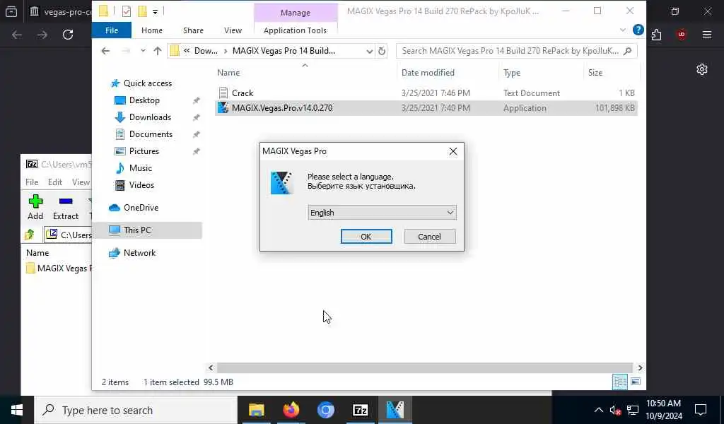The width and height of the screenshot is (724, 424).
Task: Click the Vegas Pro installer taskbar icon
Action: pos(395,410)
